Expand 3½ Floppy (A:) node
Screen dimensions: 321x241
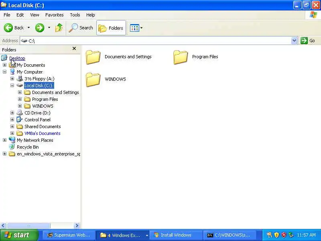pos(12,79)
